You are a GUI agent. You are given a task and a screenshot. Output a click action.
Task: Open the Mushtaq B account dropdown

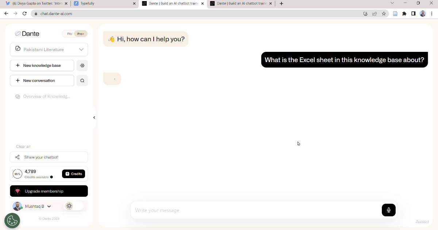[x=38, y=206]
